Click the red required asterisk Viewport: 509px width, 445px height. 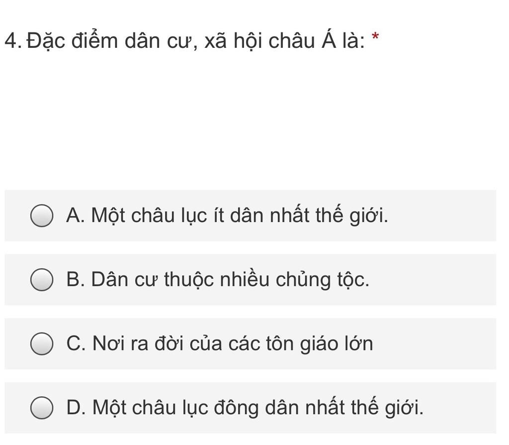coord(375,36)
